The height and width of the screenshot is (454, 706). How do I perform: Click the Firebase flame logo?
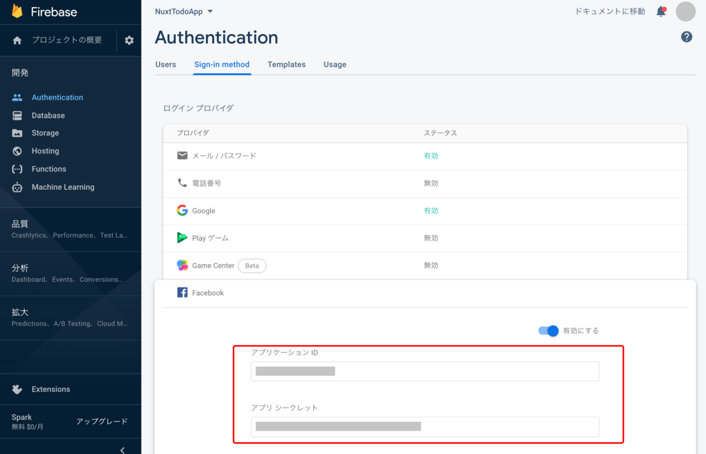[x=17, y=11]
